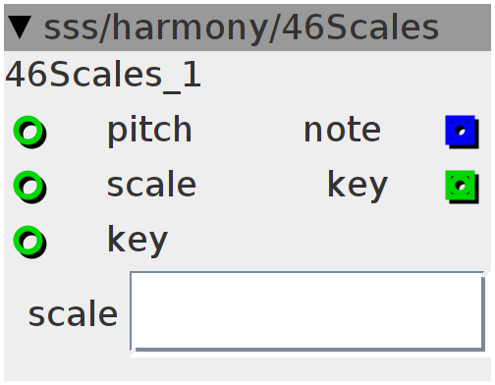Viewport: 495px width, 385px height.
Task: Click the green key outlet square
Action: coord(462,186)
